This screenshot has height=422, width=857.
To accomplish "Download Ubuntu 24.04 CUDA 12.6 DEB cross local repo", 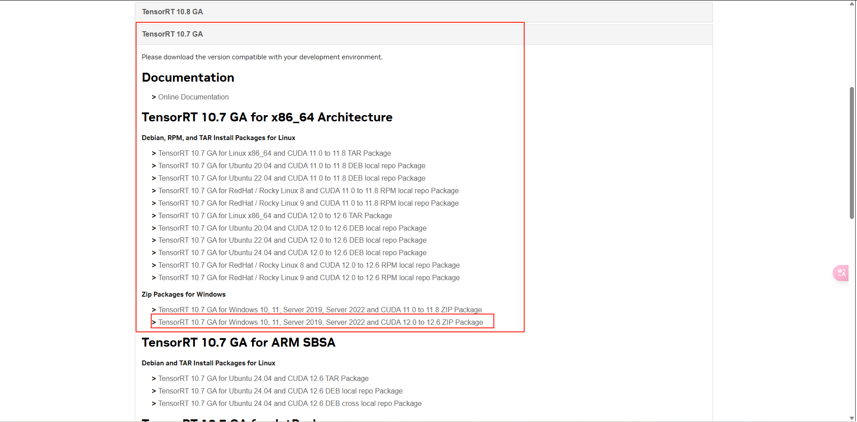I will click(290, 403).
